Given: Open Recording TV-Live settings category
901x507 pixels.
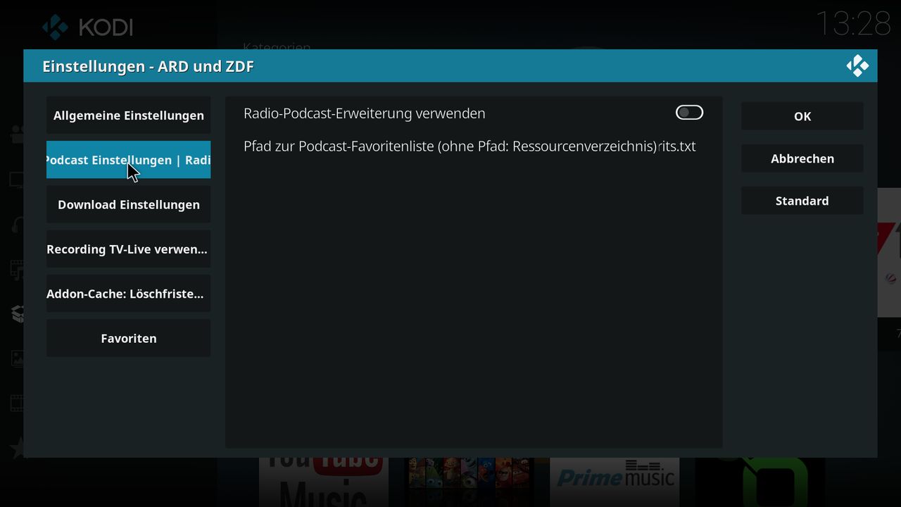Looking at the screenshot, I should point(128,249).
